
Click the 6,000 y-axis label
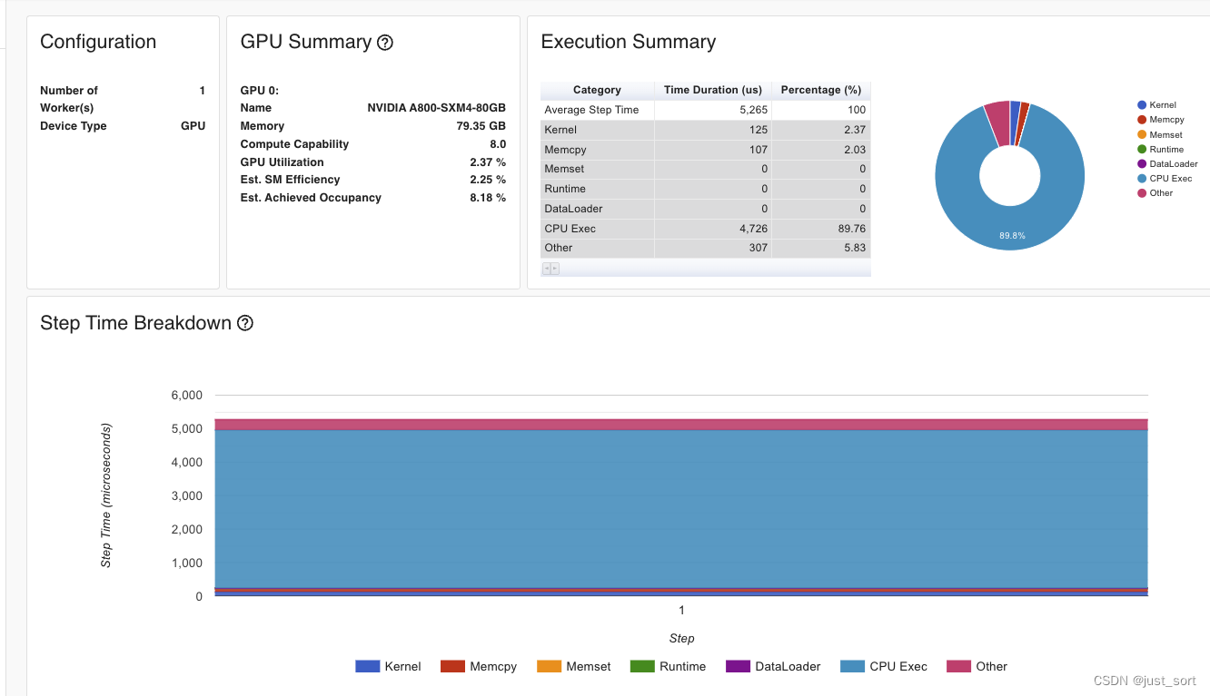click(186, 396)
